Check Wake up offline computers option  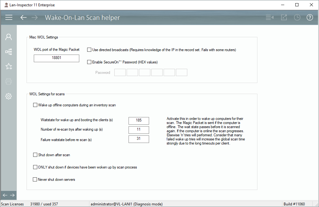35,105
